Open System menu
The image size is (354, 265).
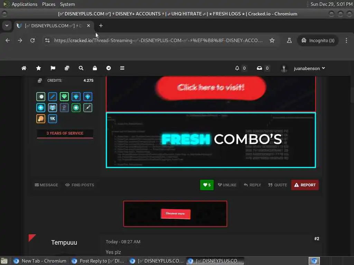coord(67,4)
